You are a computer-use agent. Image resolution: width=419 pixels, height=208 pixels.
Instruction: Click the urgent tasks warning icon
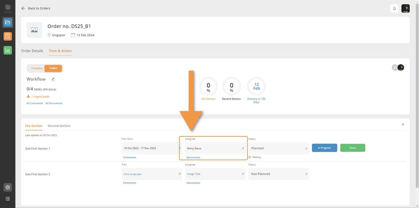[29, 96]
